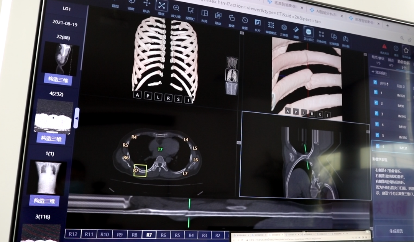Click the slice slider handle beside axial CT view
Screen dimensions: 414x242
tap(239, 143)
